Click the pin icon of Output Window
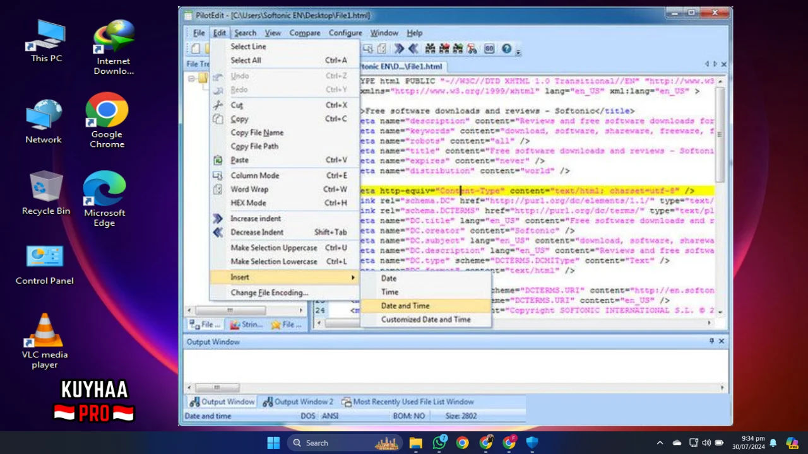The image size is (808, 454). 711,341
